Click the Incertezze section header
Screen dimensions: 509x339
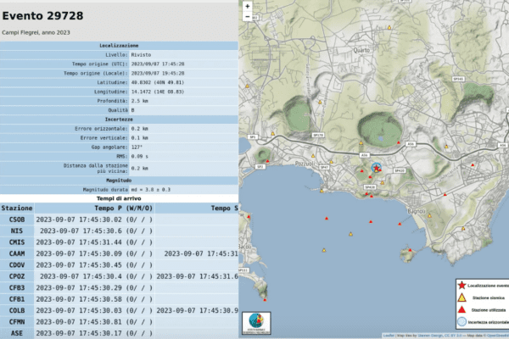119,119
